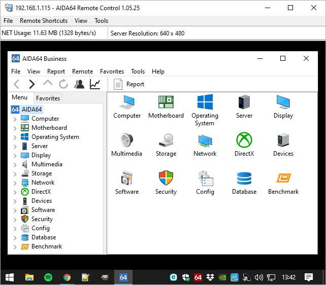The width and height of the screenshot is (326, 285).
Task: Click the red AIDA64 tray icon
Action: click(198, 277)
